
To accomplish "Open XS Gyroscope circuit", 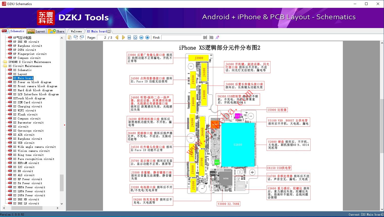I will pyautogui.click(x=29, y=131).
